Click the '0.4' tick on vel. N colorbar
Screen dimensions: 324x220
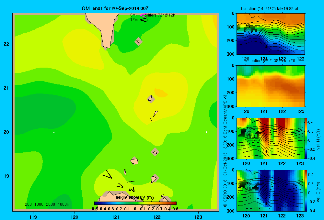pyautogui.click(x=311, y=122)
